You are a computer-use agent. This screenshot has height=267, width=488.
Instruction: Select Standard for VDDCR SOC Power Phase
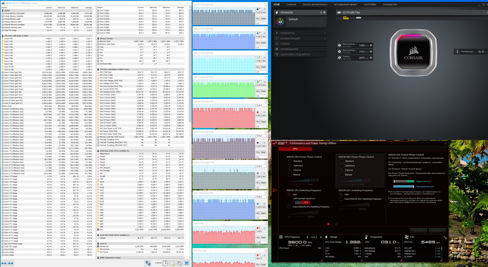pos(341,162)
